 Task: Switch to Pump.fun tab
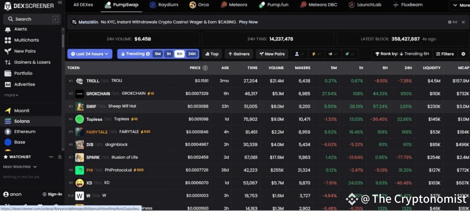coord(274,5)
